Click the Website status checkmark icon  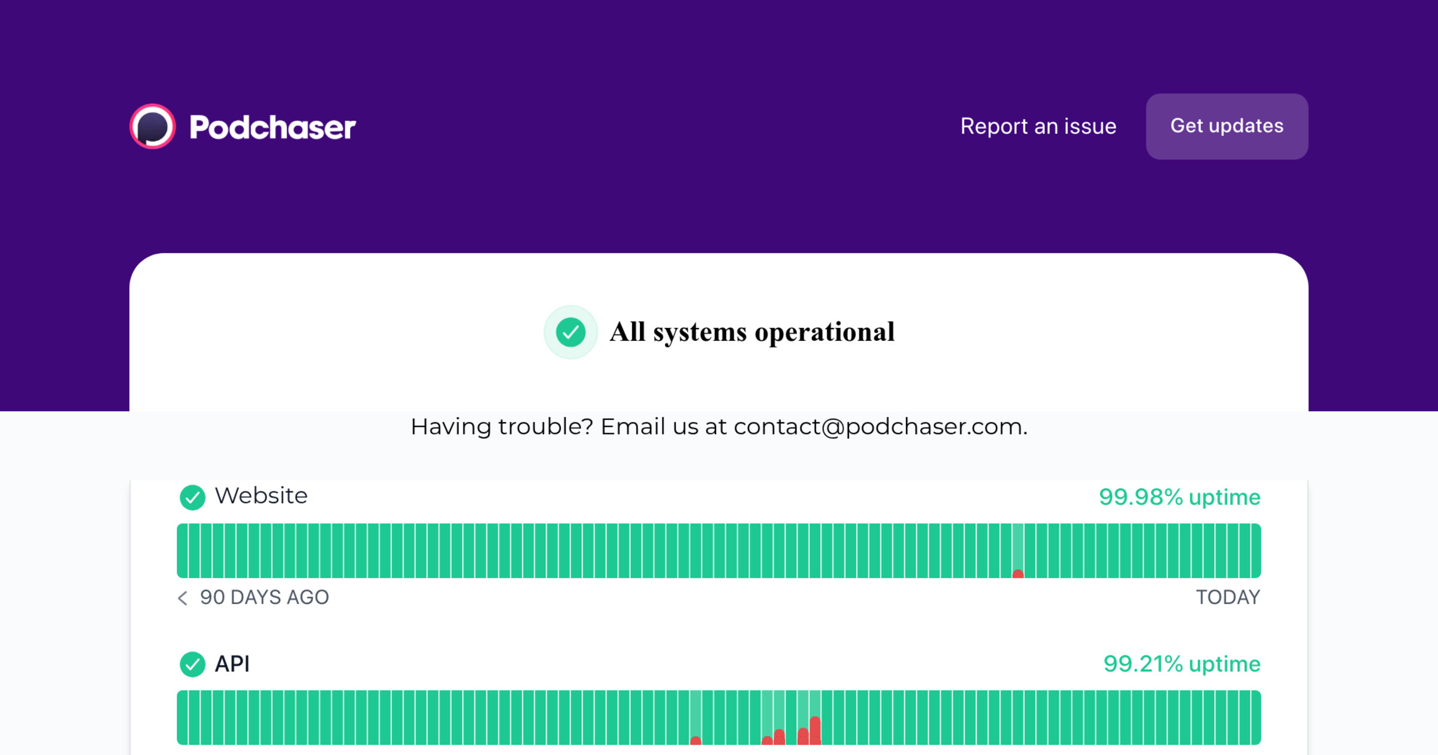tap(192, 497)
